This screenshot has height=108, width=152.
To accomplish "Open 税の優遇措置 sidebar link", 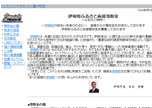I will tap(13, 55).
